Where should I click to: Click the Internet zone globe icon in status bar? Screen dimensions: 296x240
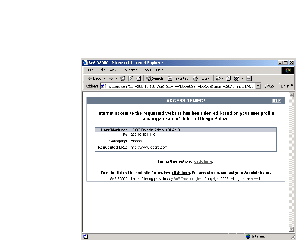pos(248,236)
